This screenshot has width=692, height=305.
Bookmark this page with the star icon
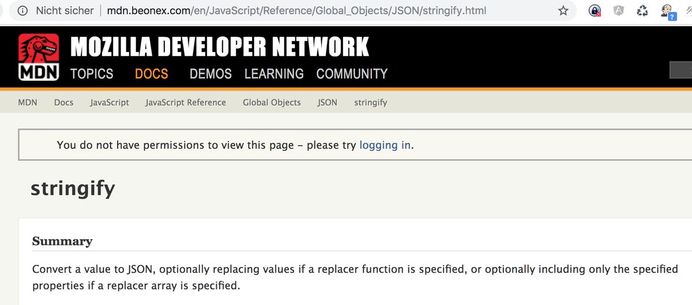pyautogui.click(x=563, y=10)
